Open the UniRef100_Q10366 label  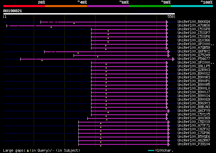pyautogui.click(x=194, y=40)
